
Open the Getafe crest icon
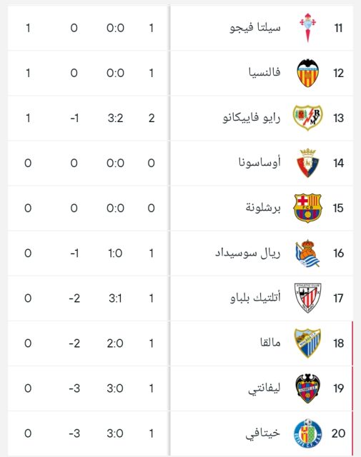pos(307,433)
